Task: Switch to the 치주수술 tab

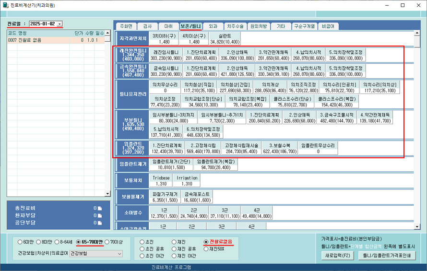Action: (x=234, y=26)
